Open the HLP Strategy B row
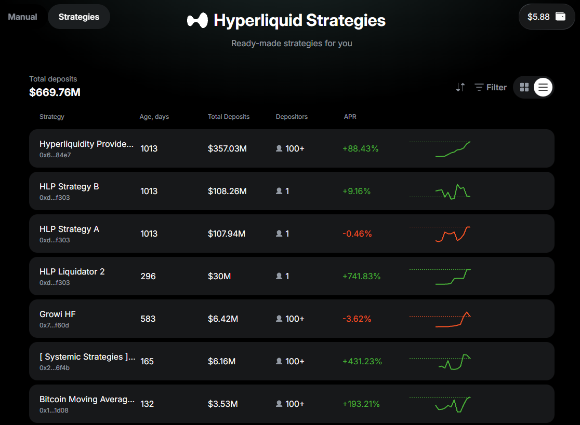The width and height of the screenshot is (580, 425). [x=69, y=187]
